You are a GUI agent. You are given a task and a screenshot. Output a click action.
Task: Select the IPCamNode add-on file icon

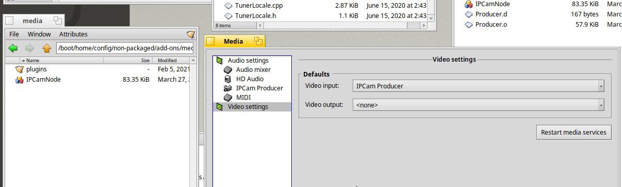[x=20, y=80]
